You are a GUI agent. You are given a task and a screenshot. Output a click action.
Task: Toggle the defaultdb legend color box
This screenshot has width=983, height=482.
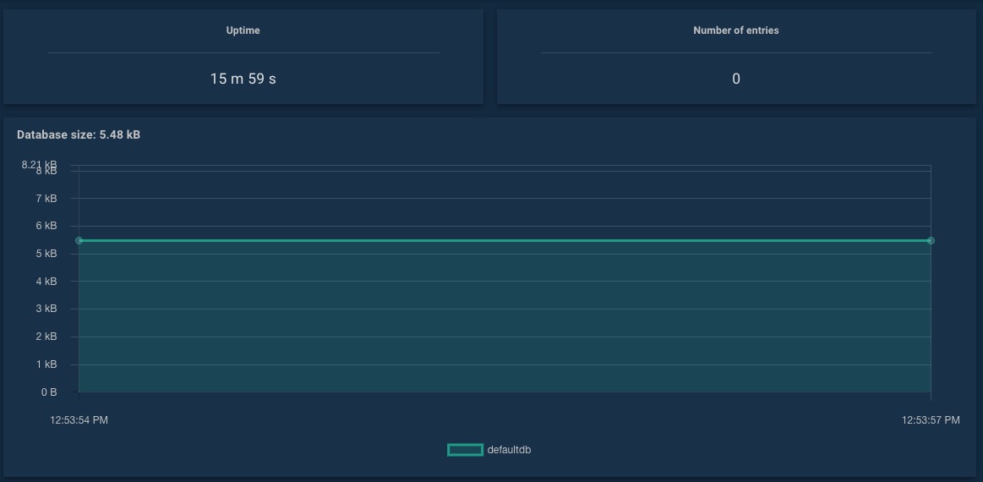click(465, 450)
